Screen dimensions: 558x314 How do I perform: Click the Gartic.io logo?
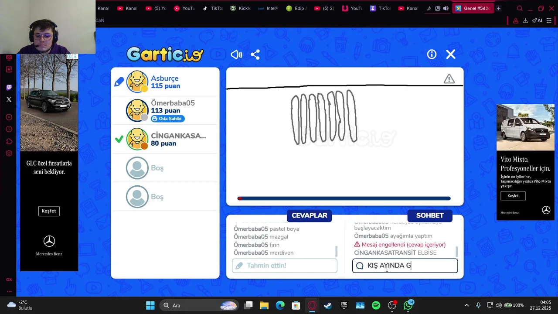165,55
